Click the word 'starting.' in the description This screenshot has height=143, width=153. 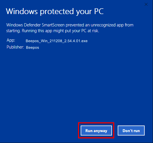pos(13,31)
